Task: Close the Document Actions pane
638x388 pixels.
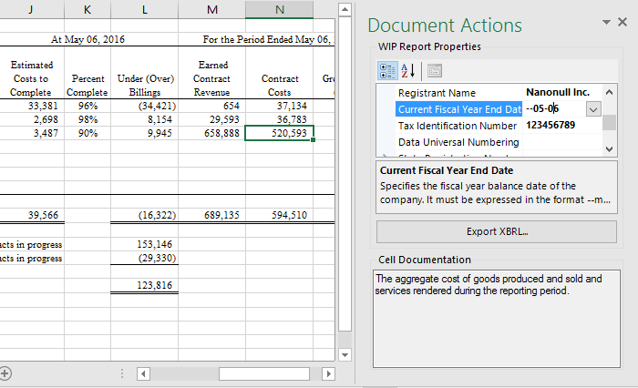Action: [x=622, y=22]
